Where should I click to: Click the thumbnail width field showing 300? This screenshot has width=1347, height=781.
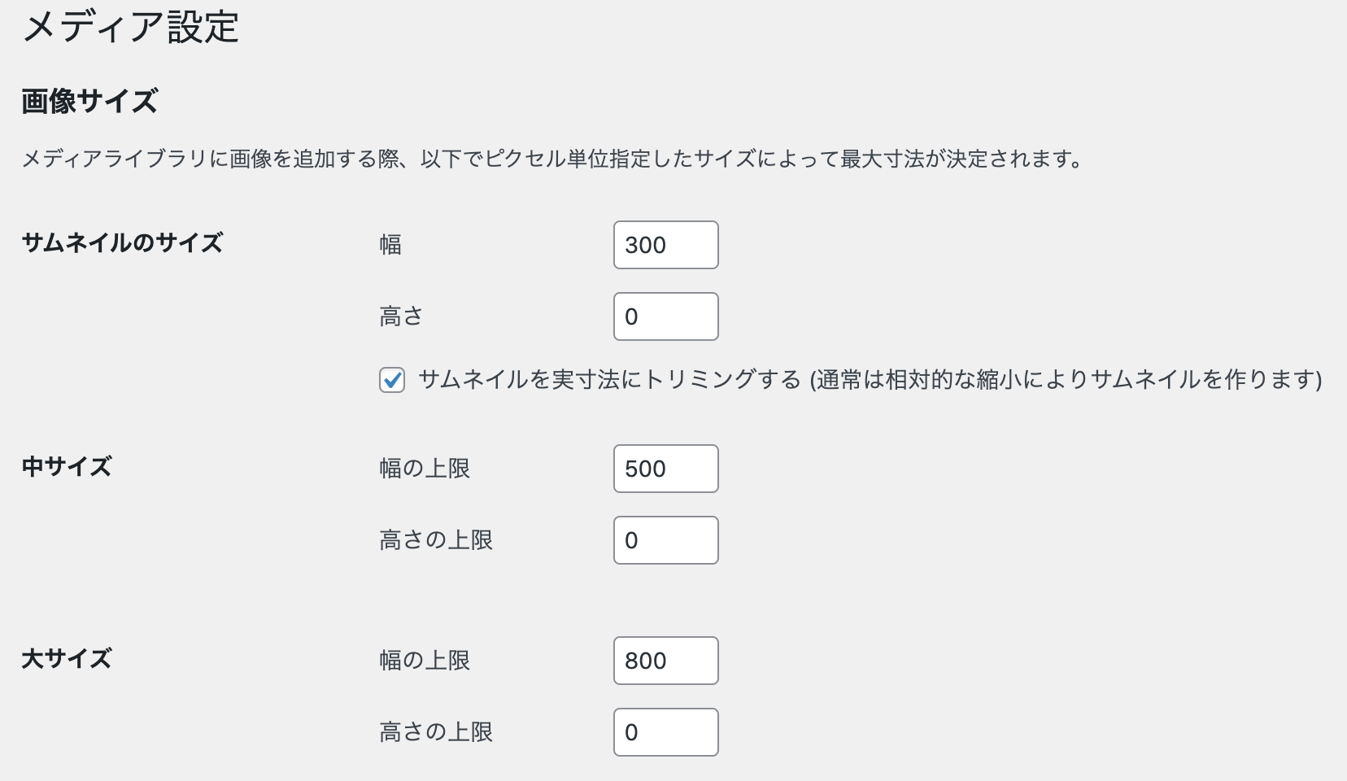[x=665, y=245]
